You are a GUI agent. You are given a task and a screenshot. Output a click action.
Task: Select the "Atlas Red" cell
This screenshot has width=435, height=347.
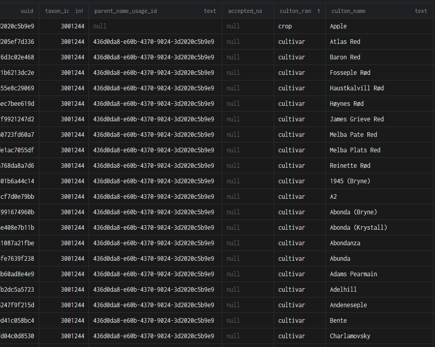coord(345,42)
